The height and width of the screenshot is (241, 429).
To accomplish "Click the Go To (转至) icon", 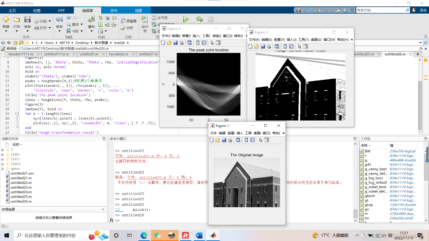I will (x=60, y=20).
